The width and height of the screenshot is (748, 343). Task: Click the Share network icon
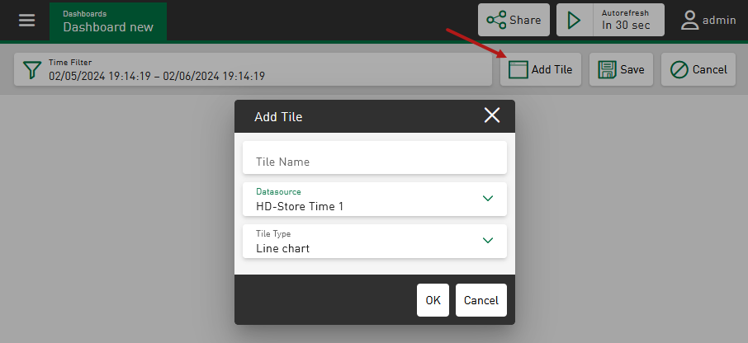click(x=496, y=20)
